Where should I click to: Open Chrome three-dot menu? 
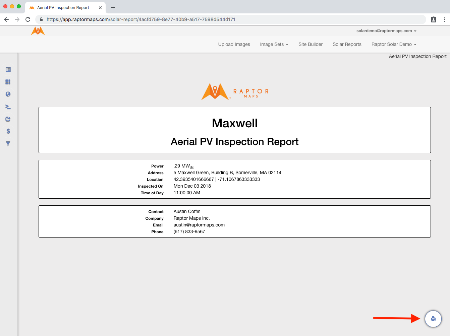pos(444,19)
